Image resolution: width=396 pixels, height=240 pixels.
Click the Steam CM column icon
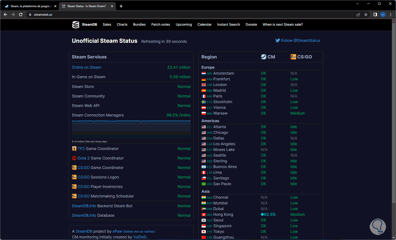click(264, 57)
